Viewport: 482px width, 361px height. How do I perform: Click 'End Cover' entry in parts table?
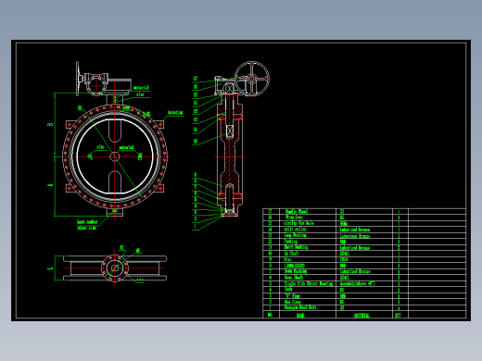coord(293,302)
